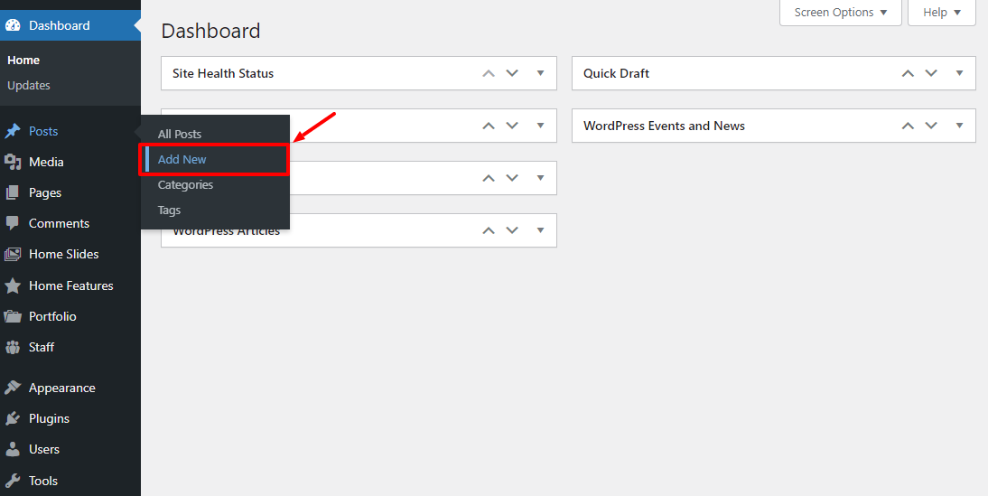Open the Updates link under Dashboard

coord(29,86)
